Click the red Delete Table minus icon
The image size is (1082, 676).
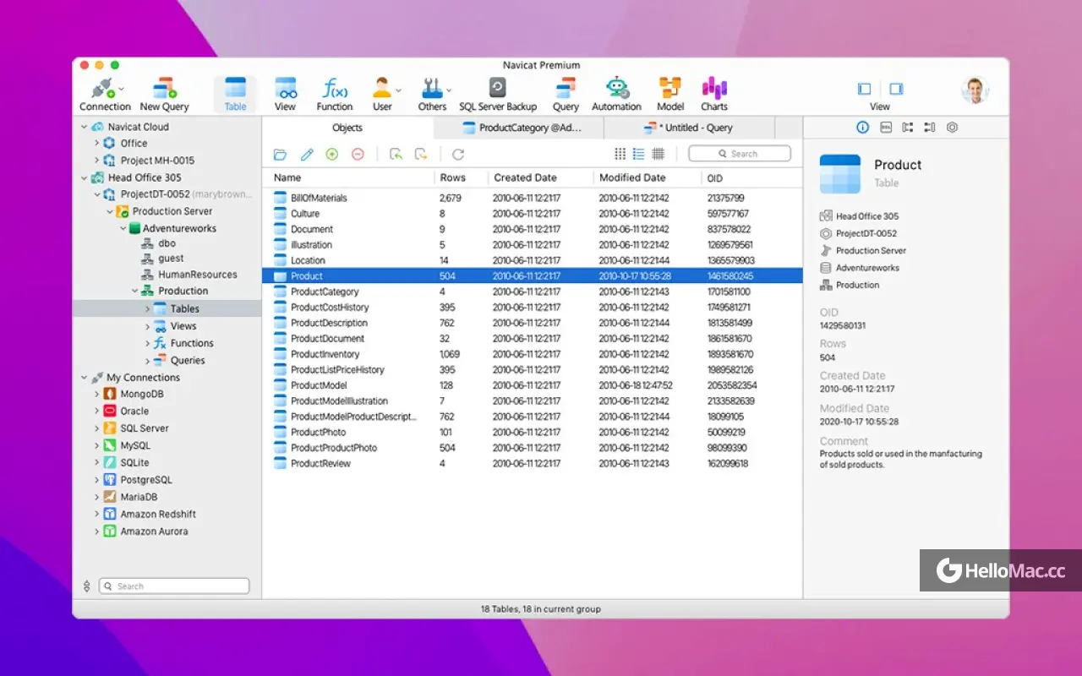358,155
